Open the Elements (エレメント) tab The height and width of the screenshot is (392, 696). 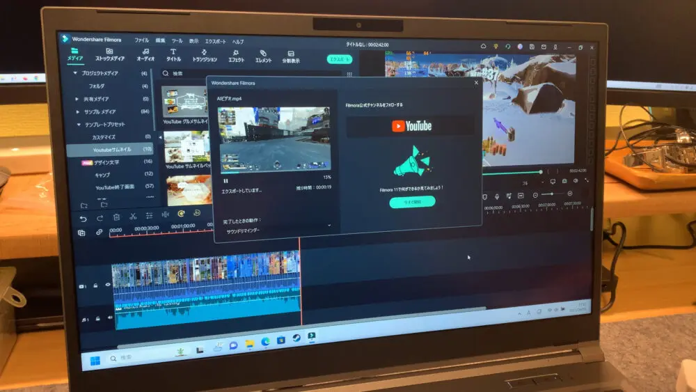point(263,57)
